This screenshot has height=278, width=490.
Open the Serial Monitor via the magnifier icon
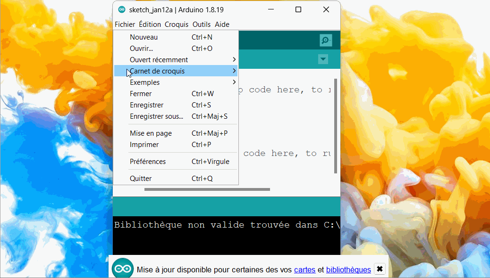pyautogui.click(x=326, y=40)
